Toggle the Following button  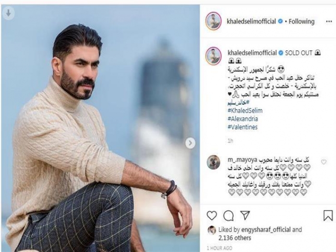tap(301, 22)
